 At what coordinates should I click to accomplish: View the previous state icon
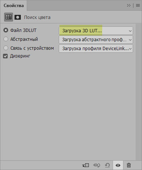pos(97,165)
